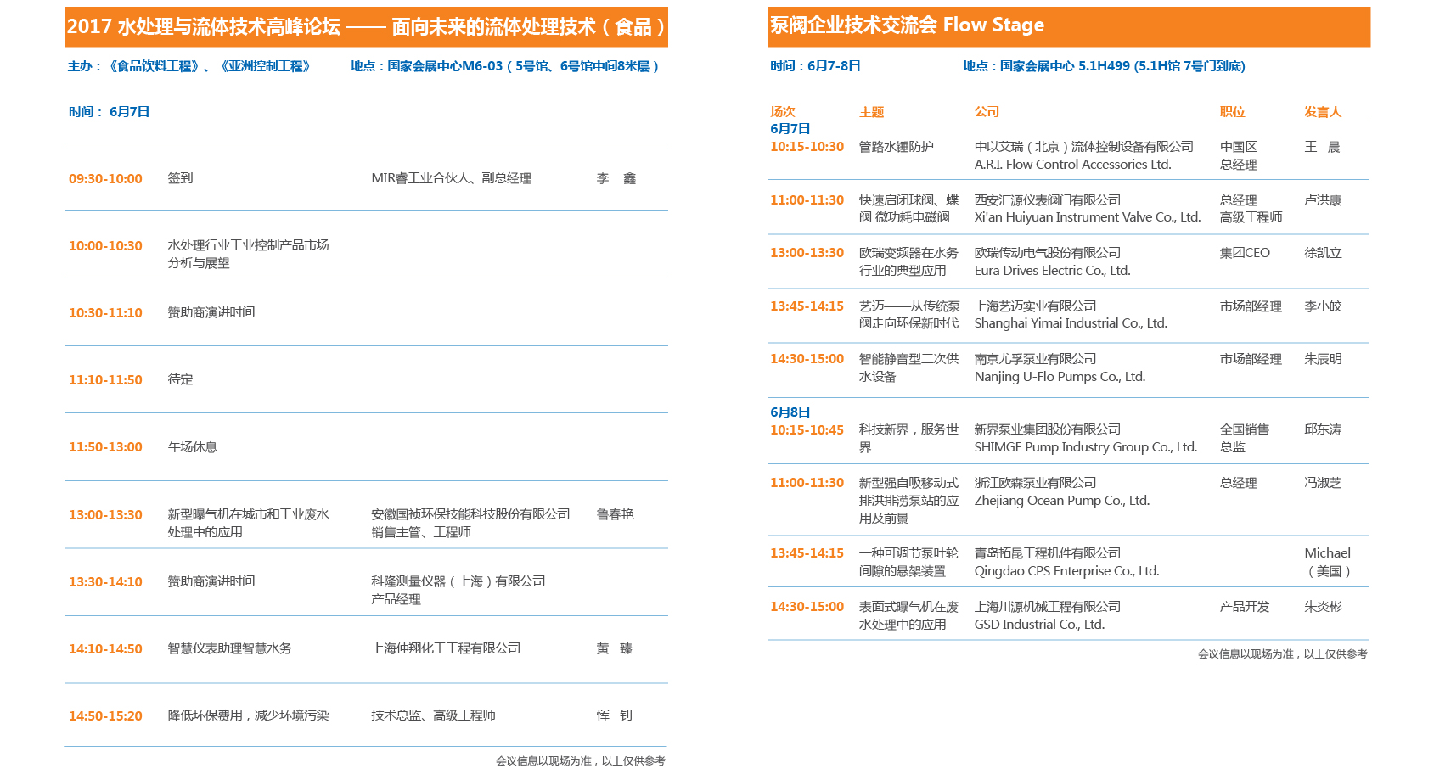The height and width of the screenshot is (774, 1434).
Task: Click the 6月8日 date heading
Action: point(790,412)
